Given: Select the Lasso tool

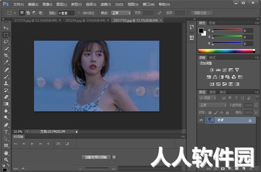Looking at the screenshot, I should point(6,41).
